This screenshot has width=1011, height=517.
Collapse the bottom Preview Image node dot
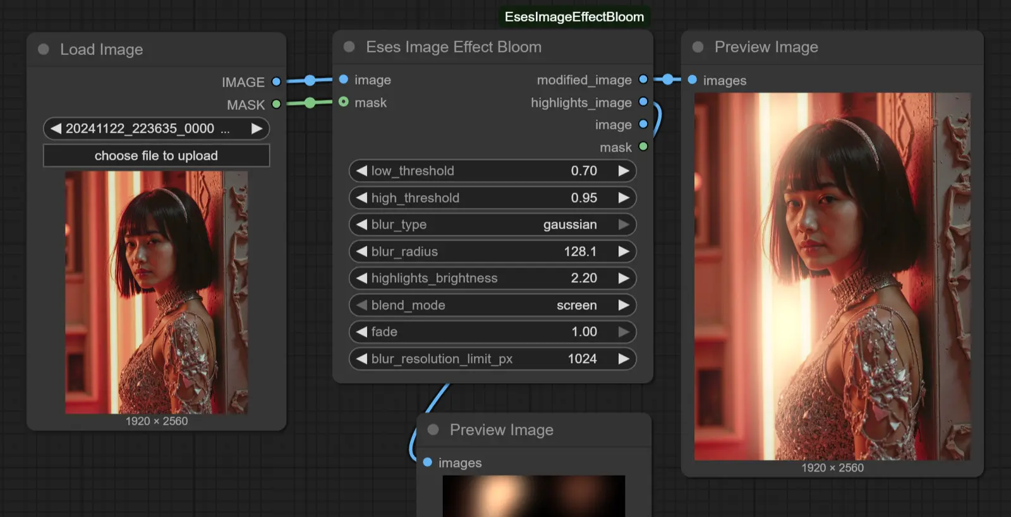tap(433, 429)
